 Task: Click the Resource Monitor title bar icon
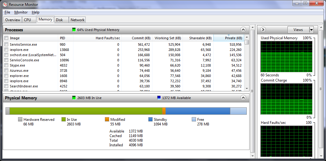(5, 4)
